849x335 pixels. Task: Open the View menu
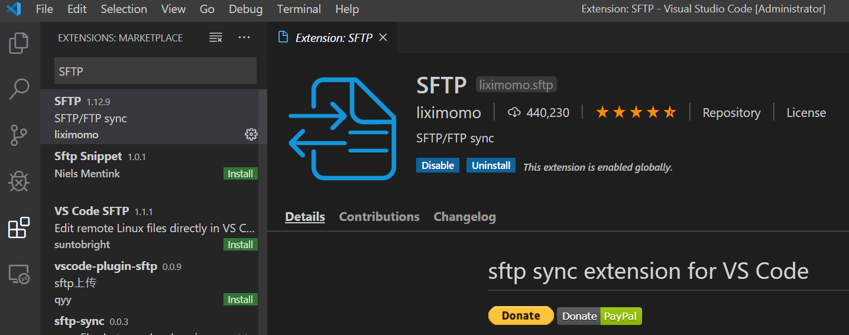(x=173, y=9)
